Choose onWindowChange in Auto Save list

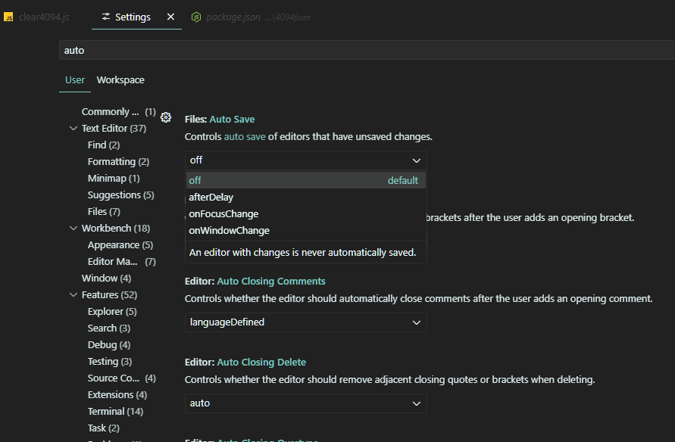pyautogui.click(x=305, y=230)
